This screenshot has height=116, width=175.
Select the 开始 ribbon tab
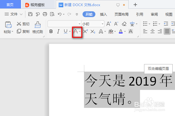point(89,14)
